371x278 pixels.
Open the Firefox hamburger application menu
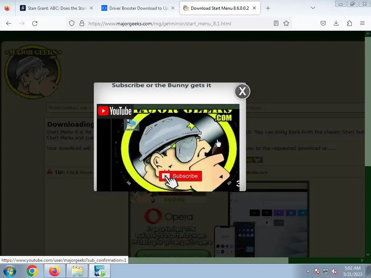tap(362, 23)
